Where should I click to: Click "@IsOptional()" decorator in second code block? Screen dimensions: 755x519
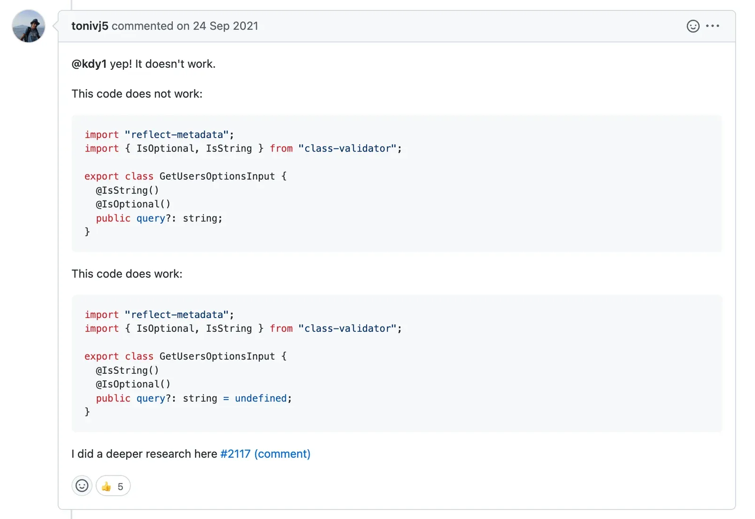[x=133, y=385]
